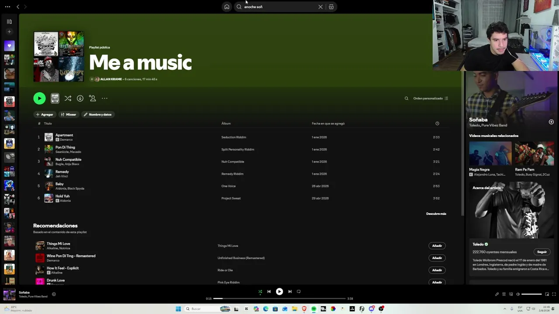Open album 'Split Personality Riddim'

[x=238, y=150]
